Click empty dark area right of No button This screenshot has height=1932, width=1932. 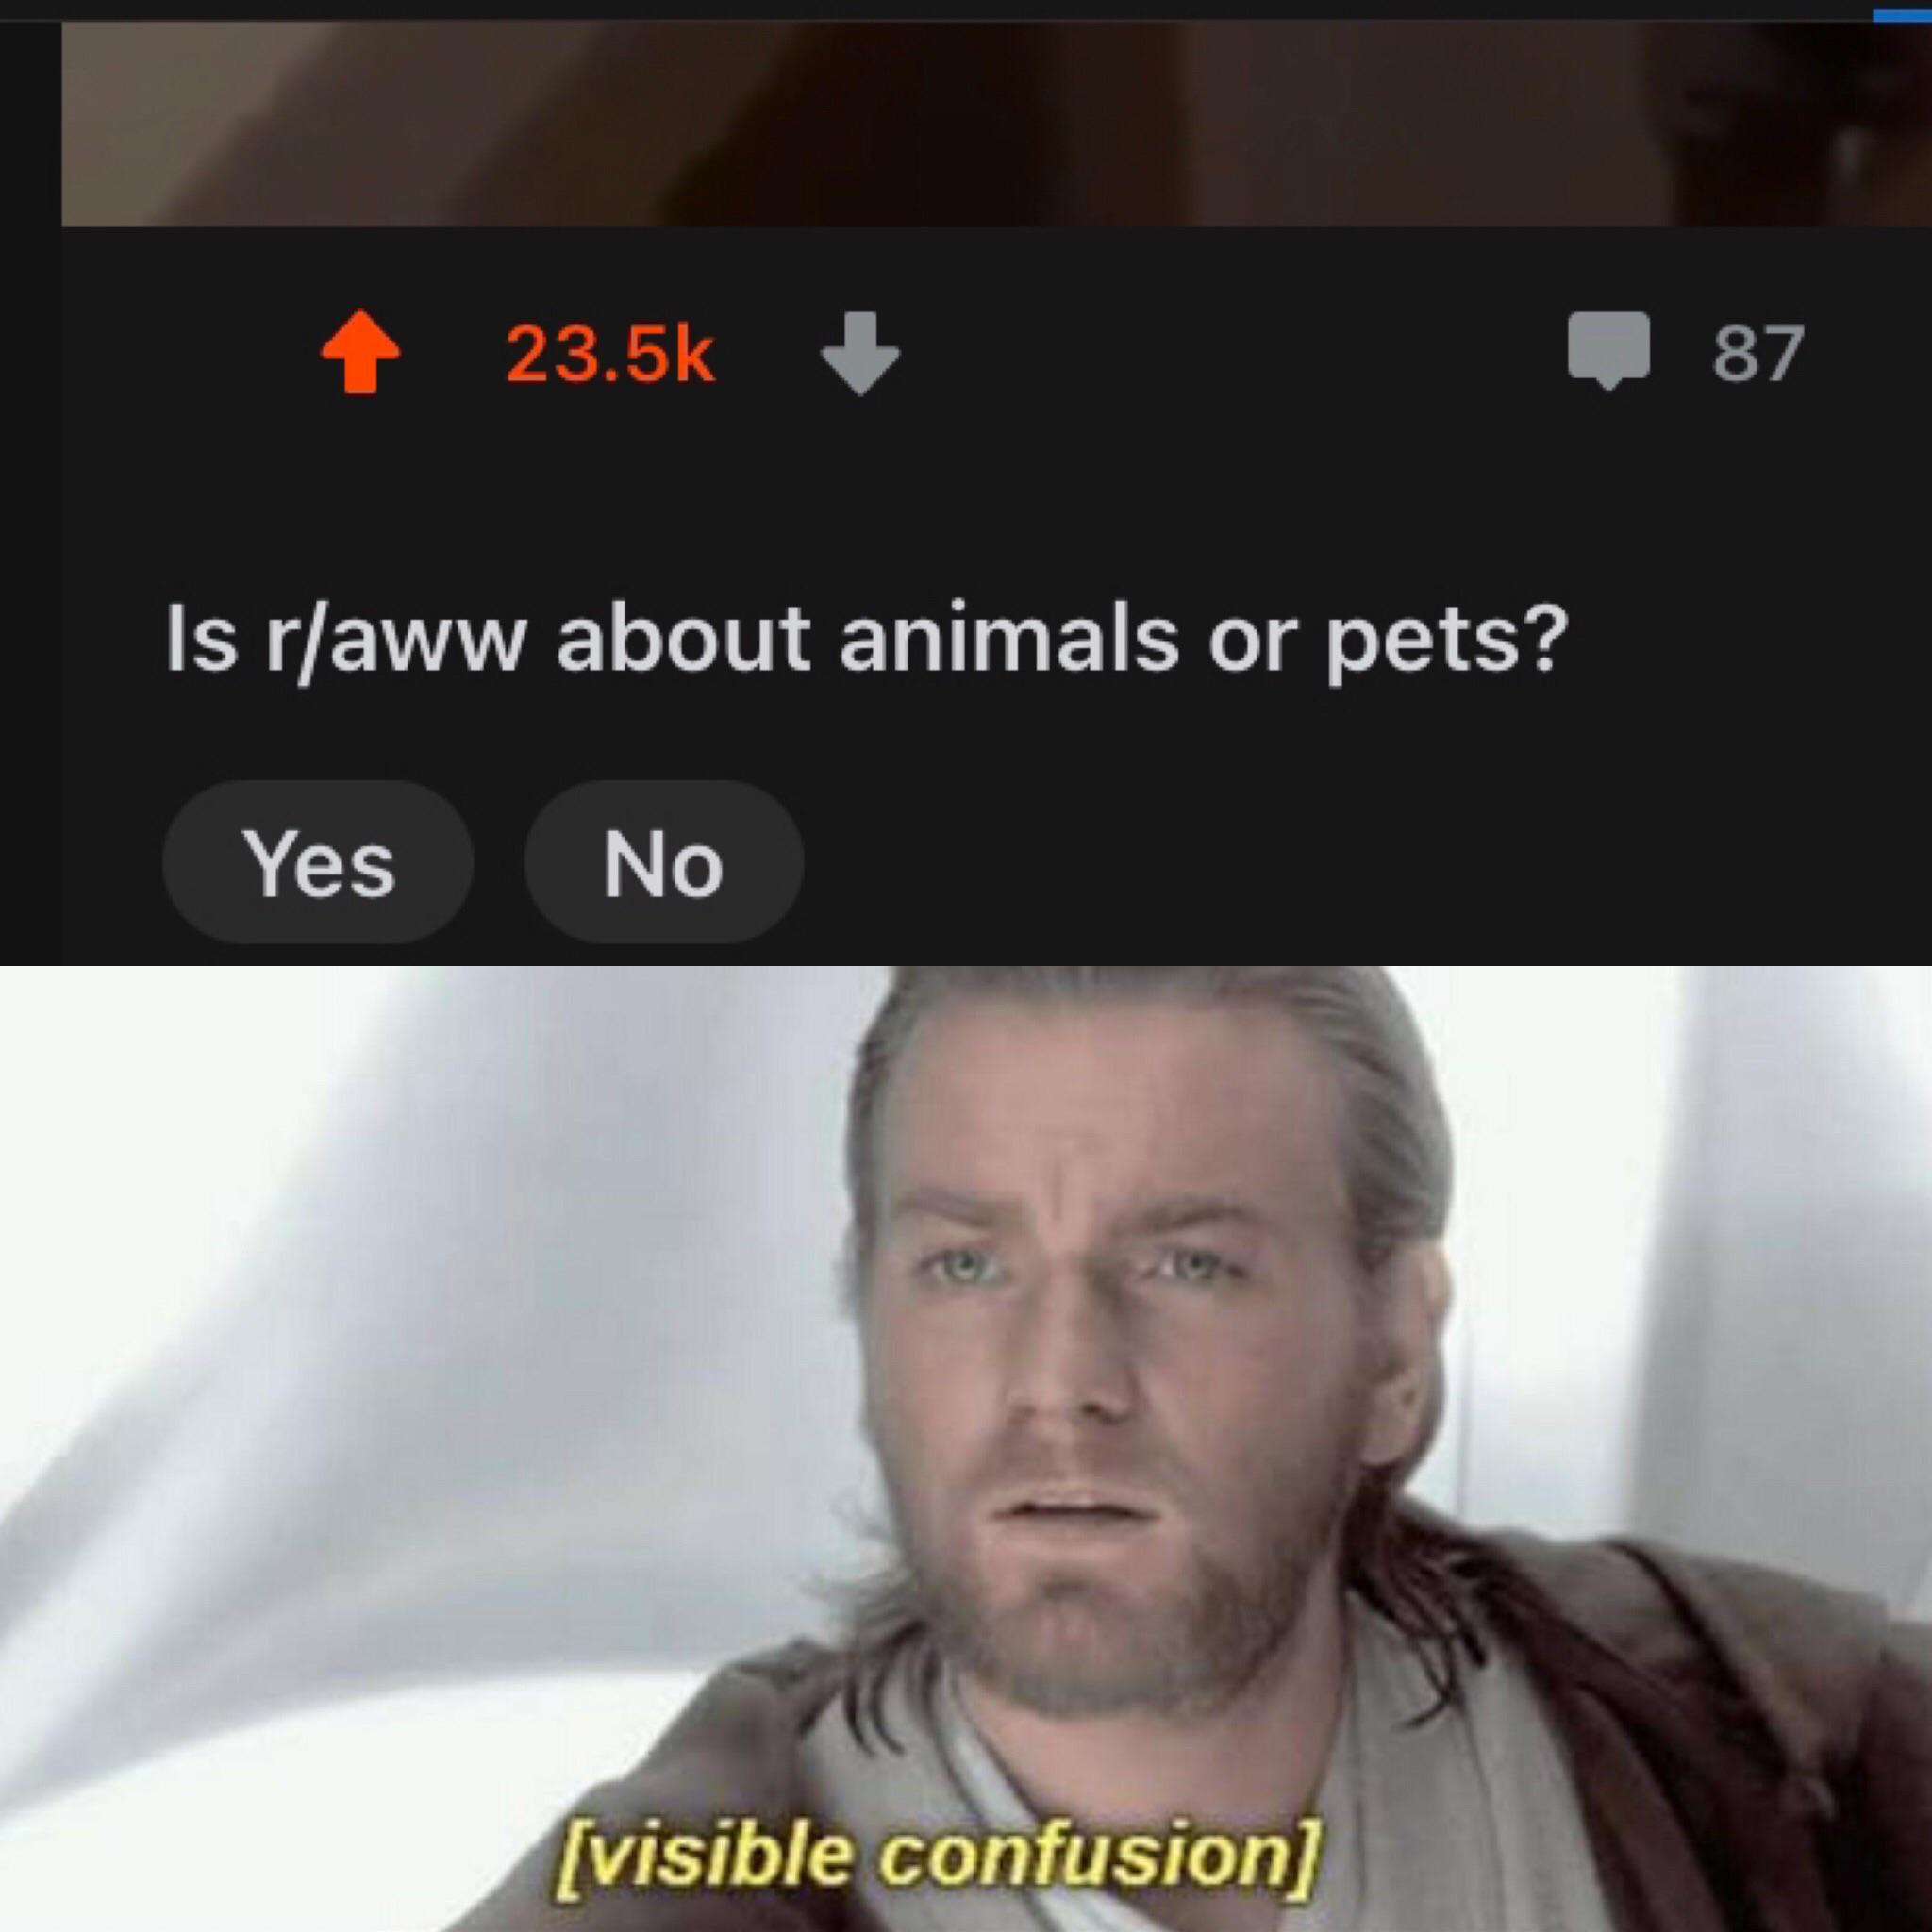point(1360,862)
